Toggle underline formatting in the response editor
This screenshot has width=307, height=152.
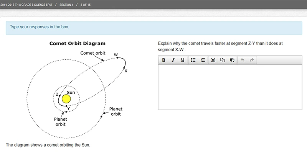point(183,60)
